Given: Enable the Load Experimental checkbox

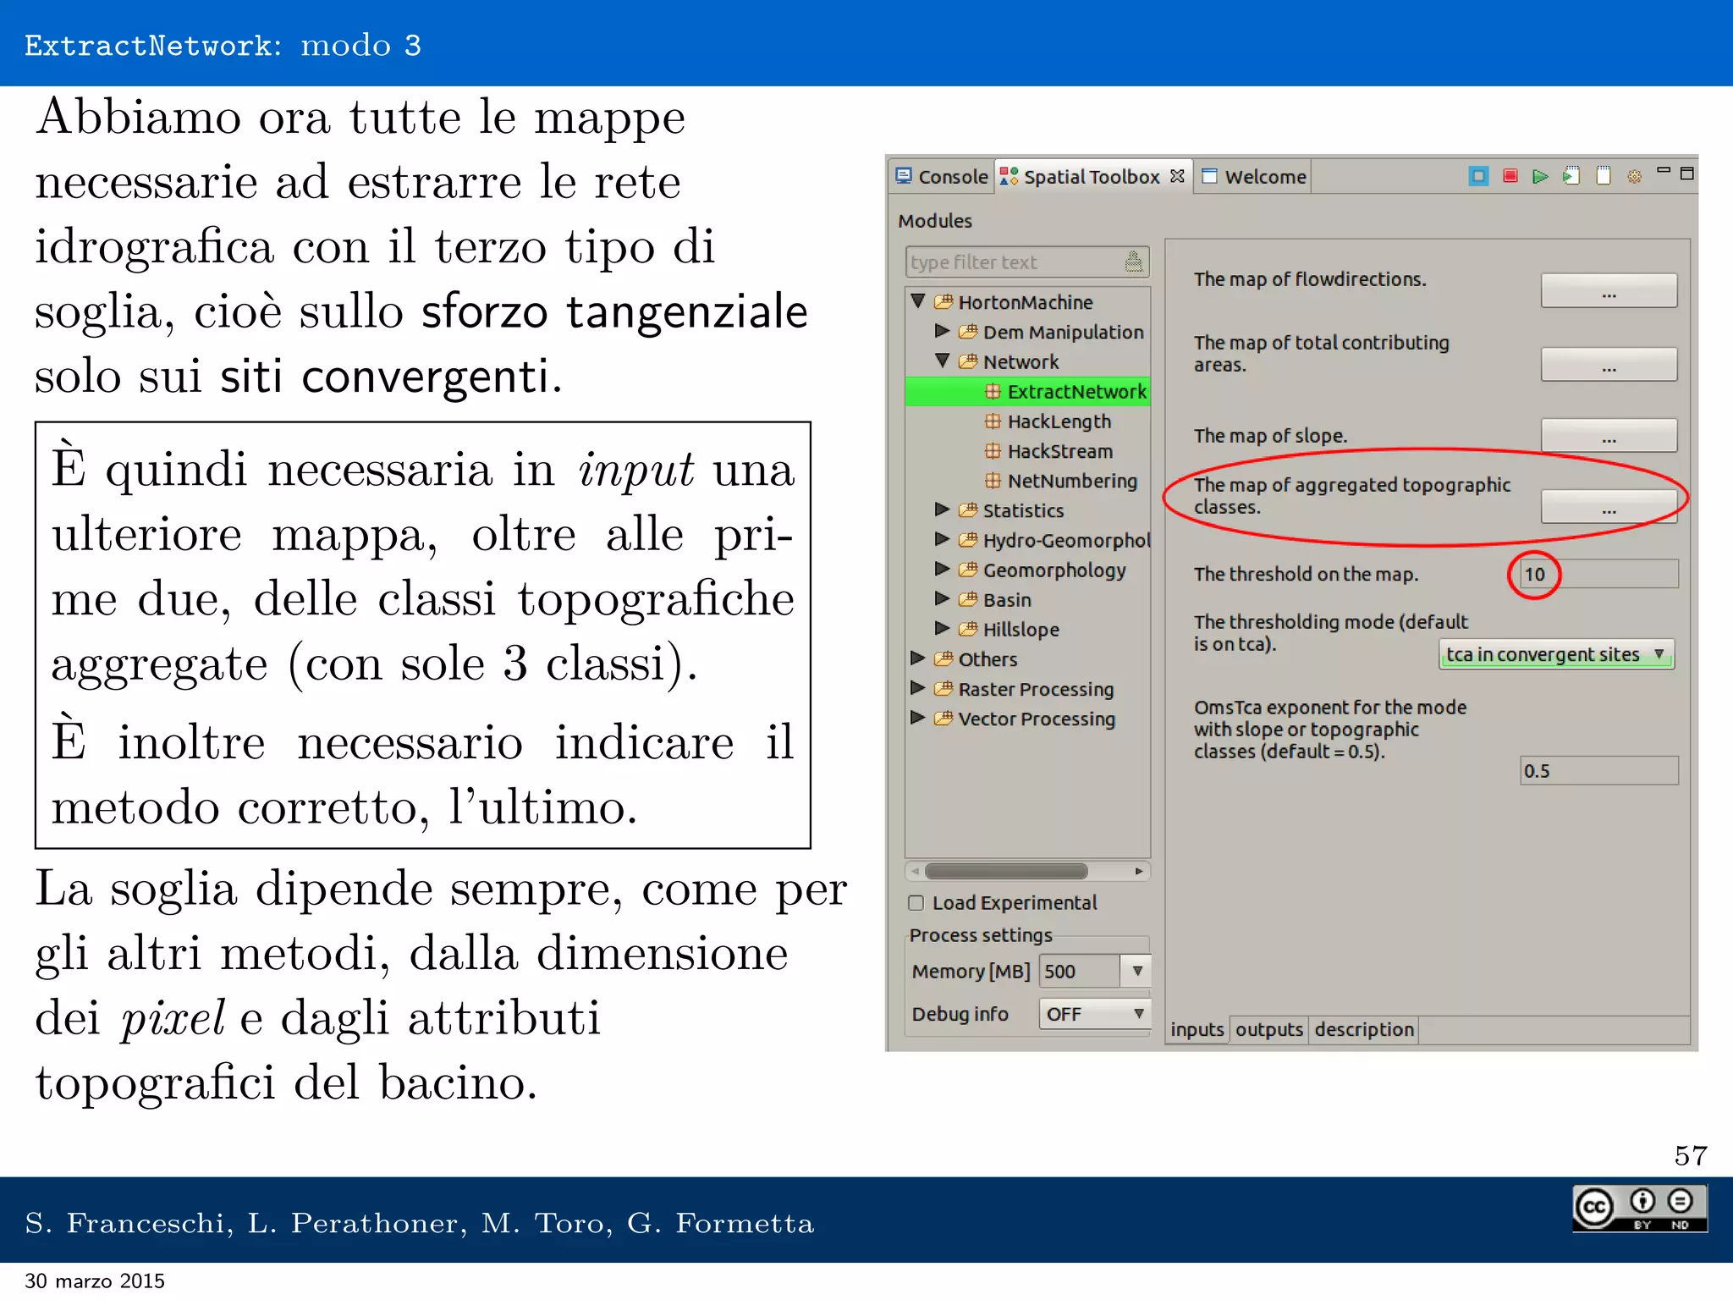Looking at the screenshot, I should tap(916, 902).
